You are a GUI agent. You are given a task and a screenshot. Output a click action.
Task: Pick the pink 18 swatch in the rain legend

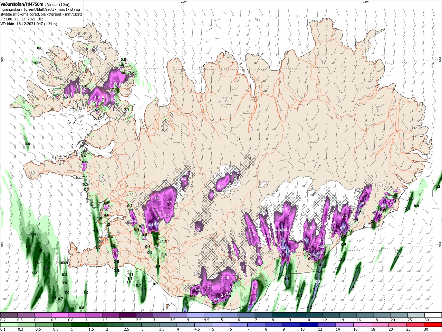[x=380, y=325]
